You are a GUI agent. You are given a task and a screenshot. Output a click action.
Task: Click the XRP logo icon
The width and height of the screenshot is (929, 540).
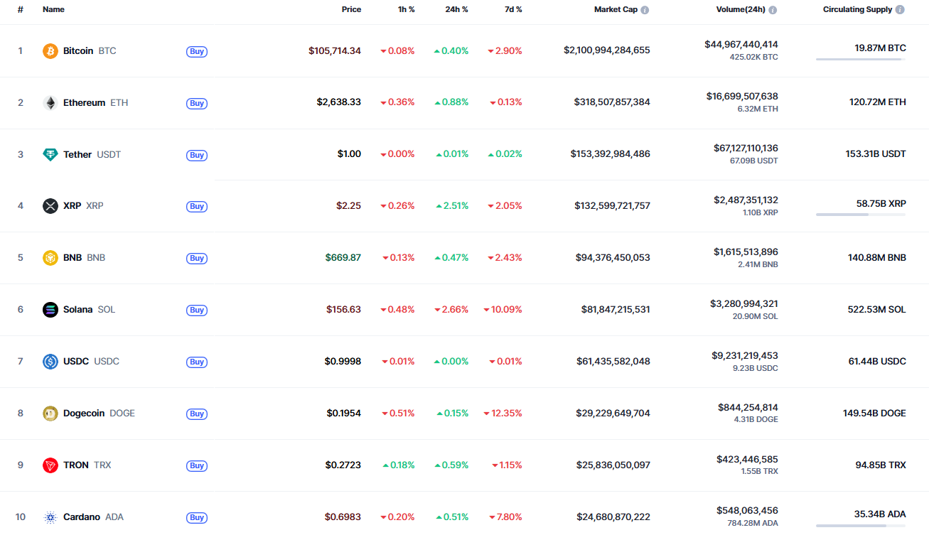tap(50, 206)
